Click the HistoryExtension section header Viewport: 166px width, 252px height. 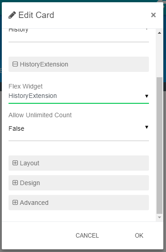(79, 64)
